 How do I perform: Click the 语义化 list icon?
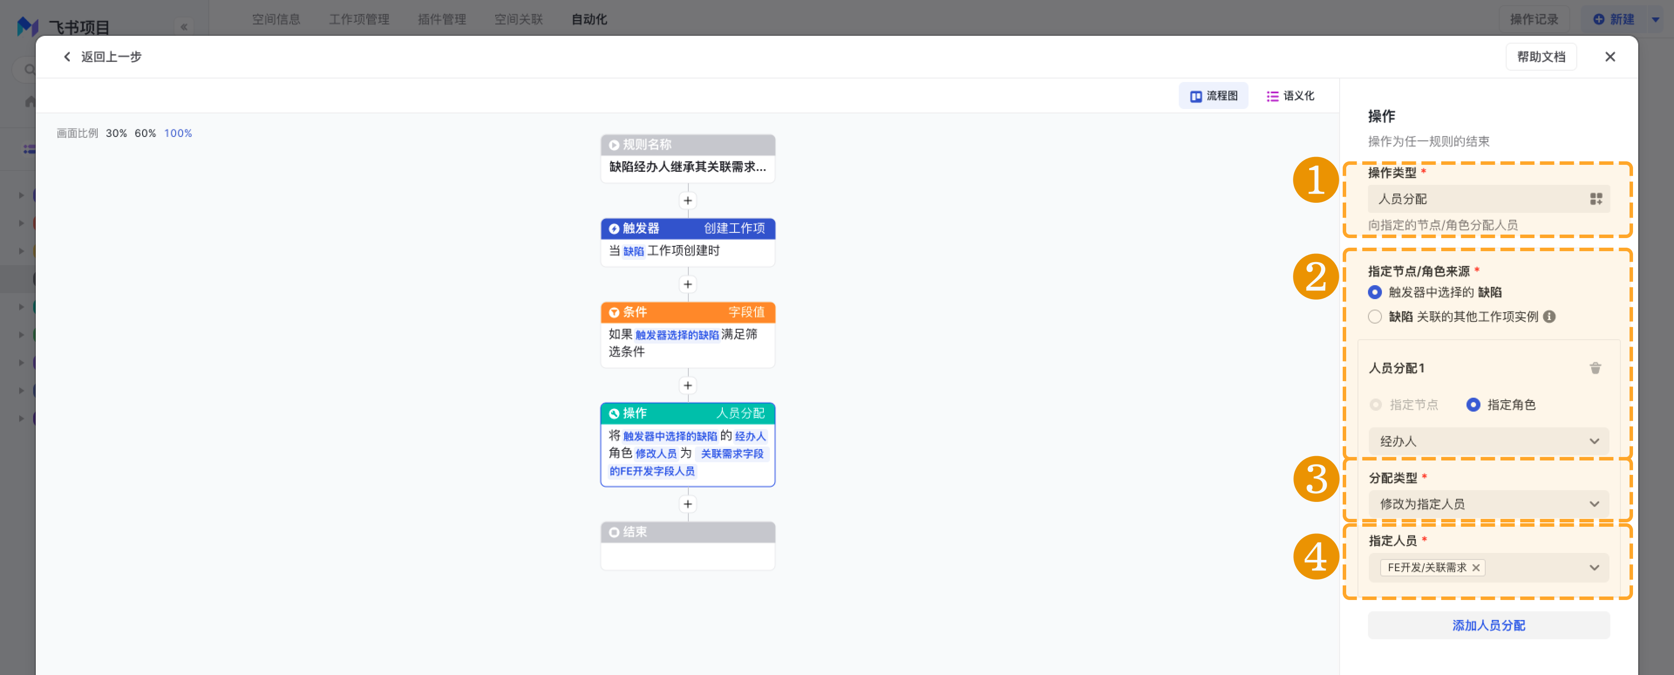[x=1273, y=96]
